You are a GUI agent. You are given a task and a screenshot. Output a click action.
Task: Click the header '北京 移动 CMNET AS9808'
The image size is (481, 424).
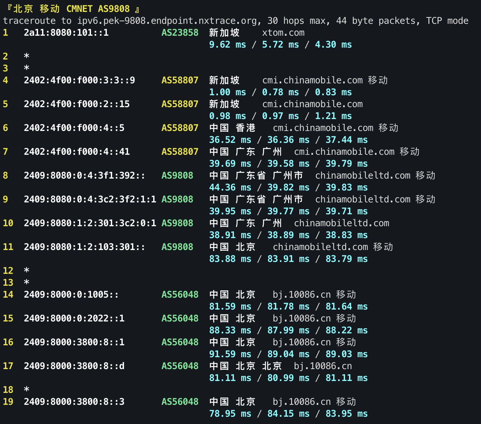click(x=71, y=9)
